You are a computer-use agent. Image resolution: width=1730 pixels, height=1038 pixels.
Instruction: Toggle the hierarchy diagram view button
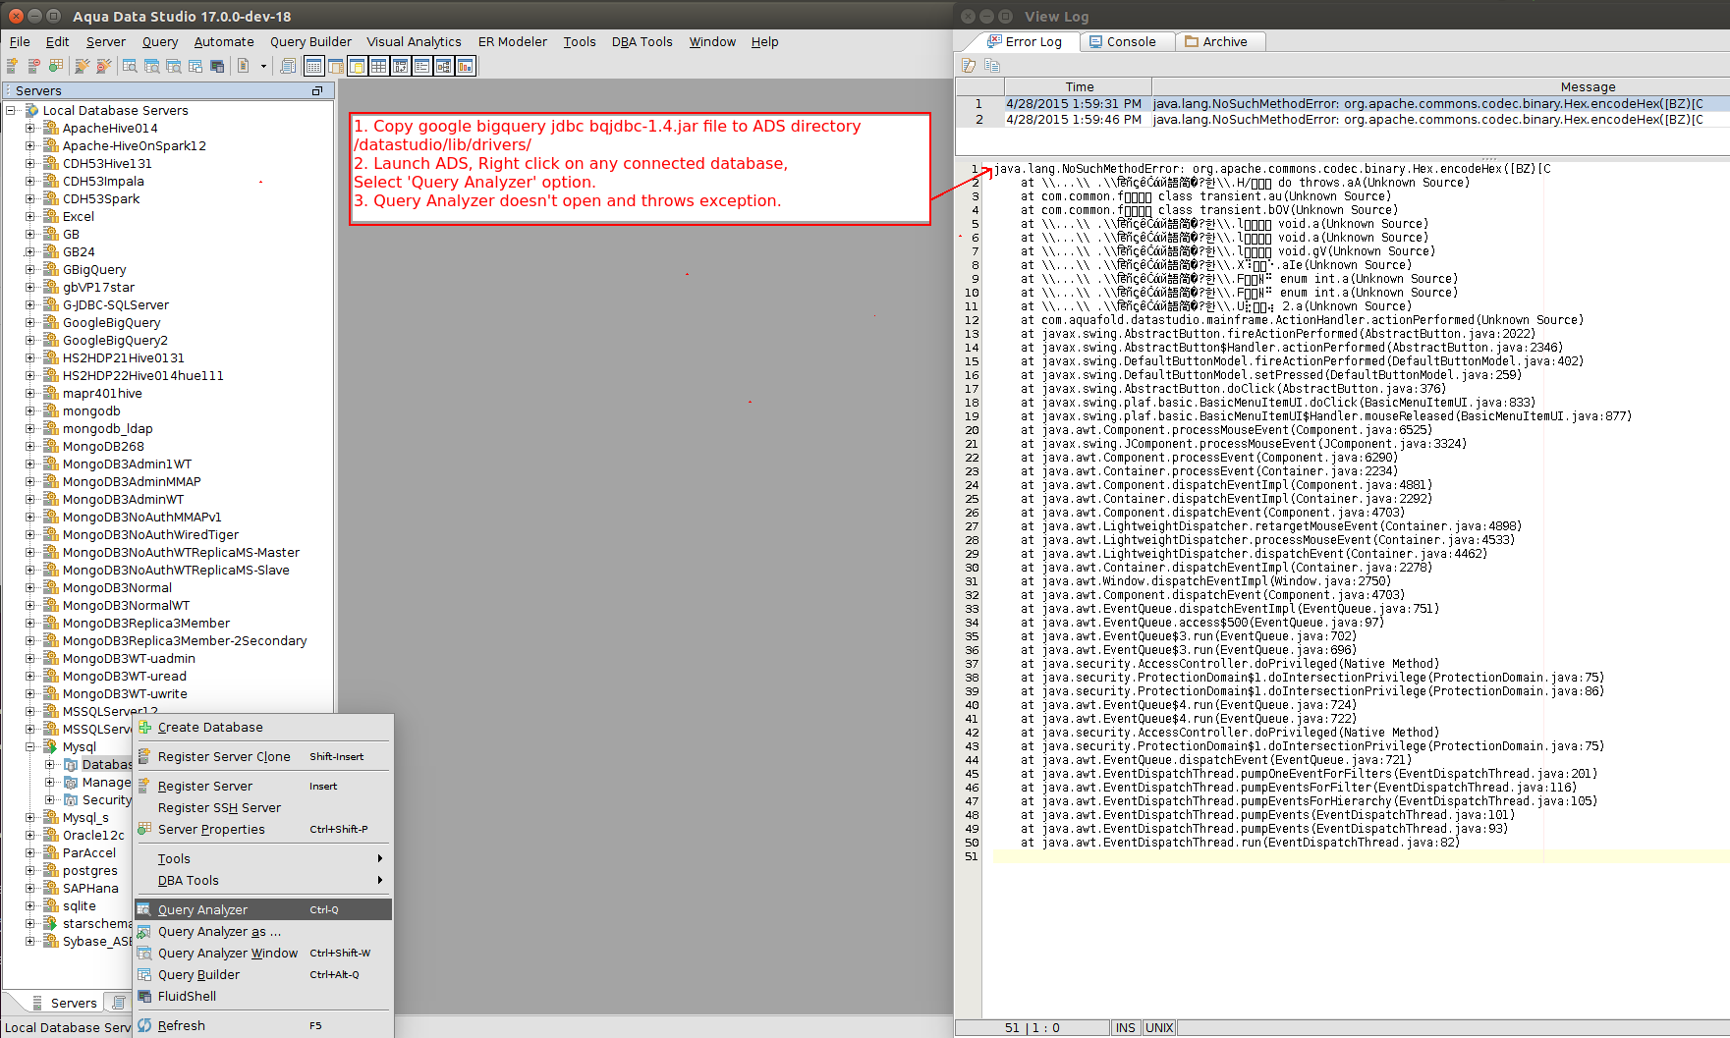[444, 66]
